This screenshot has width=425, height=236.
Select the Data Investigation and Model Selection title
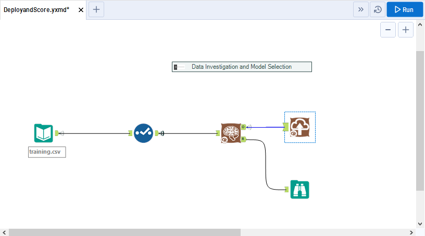242,67
